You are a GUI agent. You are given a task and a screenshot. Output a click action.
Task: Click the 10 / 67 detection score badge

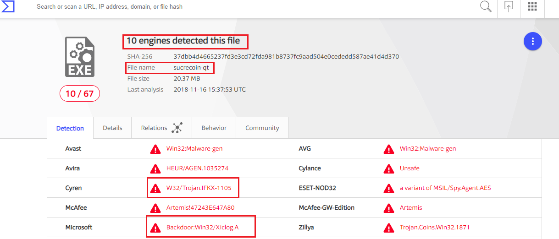point(80,94)
